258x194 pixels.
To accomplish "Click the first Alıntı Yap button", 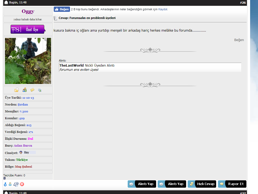I will [142, 184].
